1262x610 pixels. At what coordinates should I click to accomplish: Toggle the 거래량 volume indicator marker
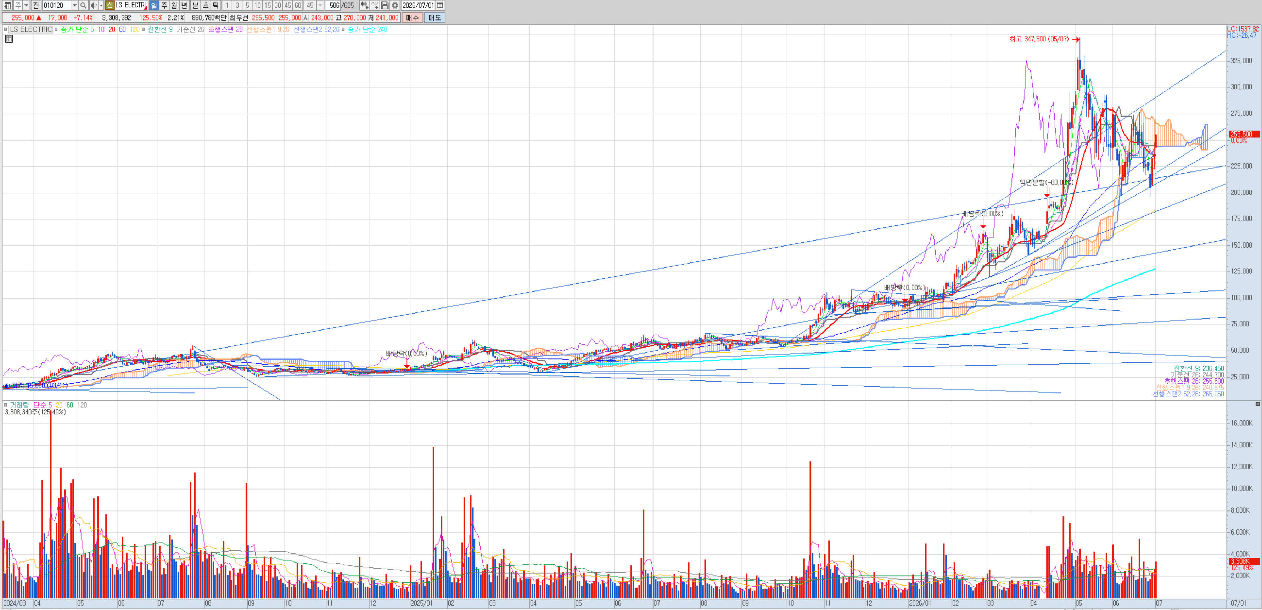click(6, 405)
